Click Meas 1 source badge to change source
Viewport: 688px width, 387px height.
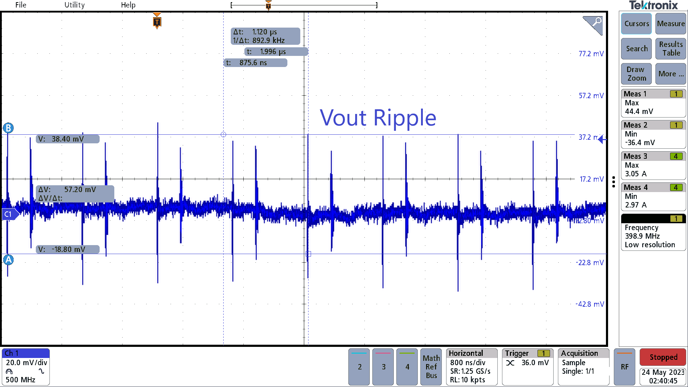pyautogui.click(x=677, y=94)
